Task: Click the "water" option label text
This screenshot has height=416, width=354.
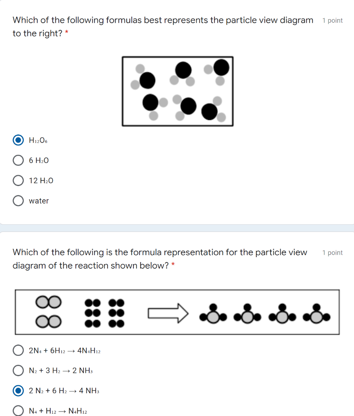Action: tap(39, 200)
